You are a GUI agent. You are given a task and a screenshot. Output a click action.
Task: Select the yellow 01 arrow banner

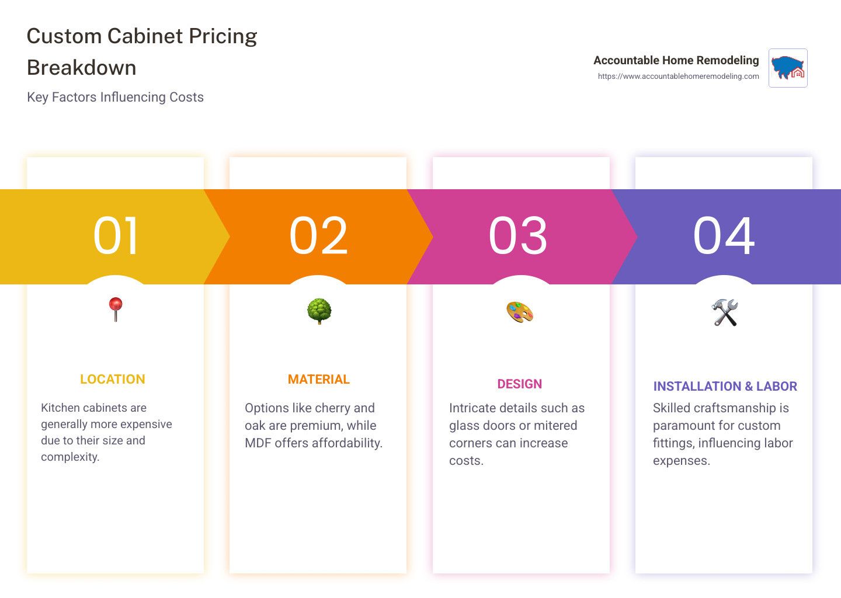(114, 237)
